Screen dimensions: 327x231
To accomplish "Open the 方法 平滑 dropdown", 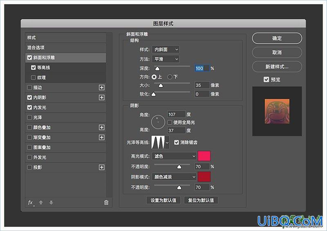I will point(166,59).
